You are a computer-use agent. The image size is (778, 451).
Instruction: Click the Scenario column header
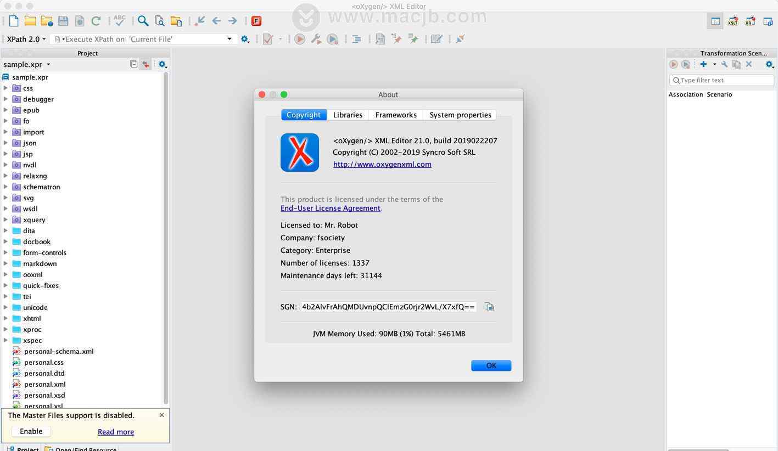point(719,94)
